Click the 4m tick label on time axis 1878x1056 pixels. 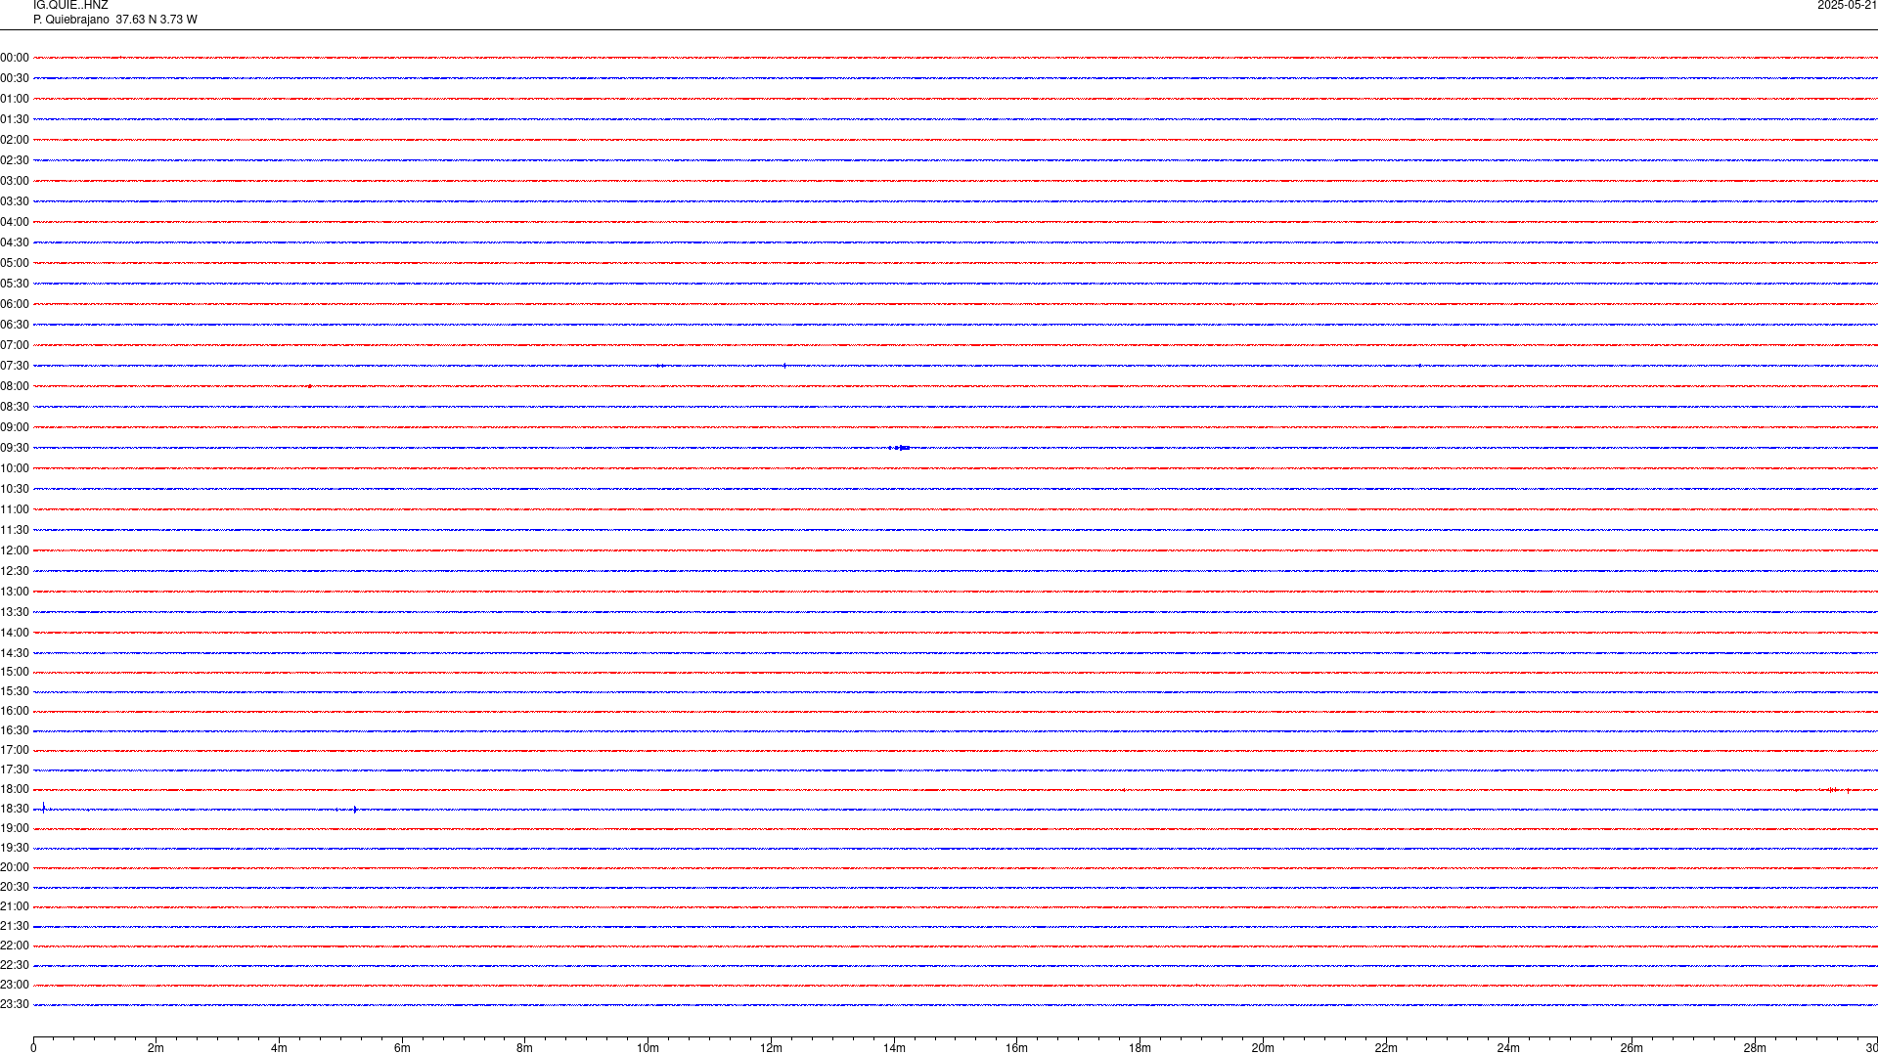point(279,1048)
